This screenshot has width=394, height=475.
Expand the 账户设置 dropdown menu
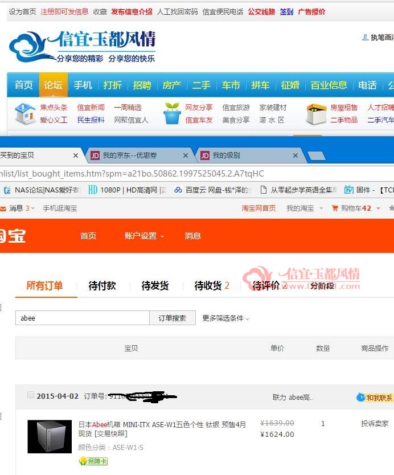[144, 236]
